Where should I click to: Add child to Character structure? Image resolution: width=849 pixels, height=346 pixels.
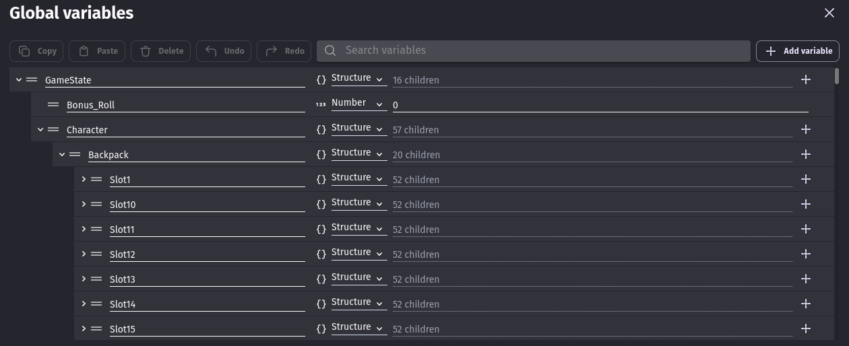805,129
